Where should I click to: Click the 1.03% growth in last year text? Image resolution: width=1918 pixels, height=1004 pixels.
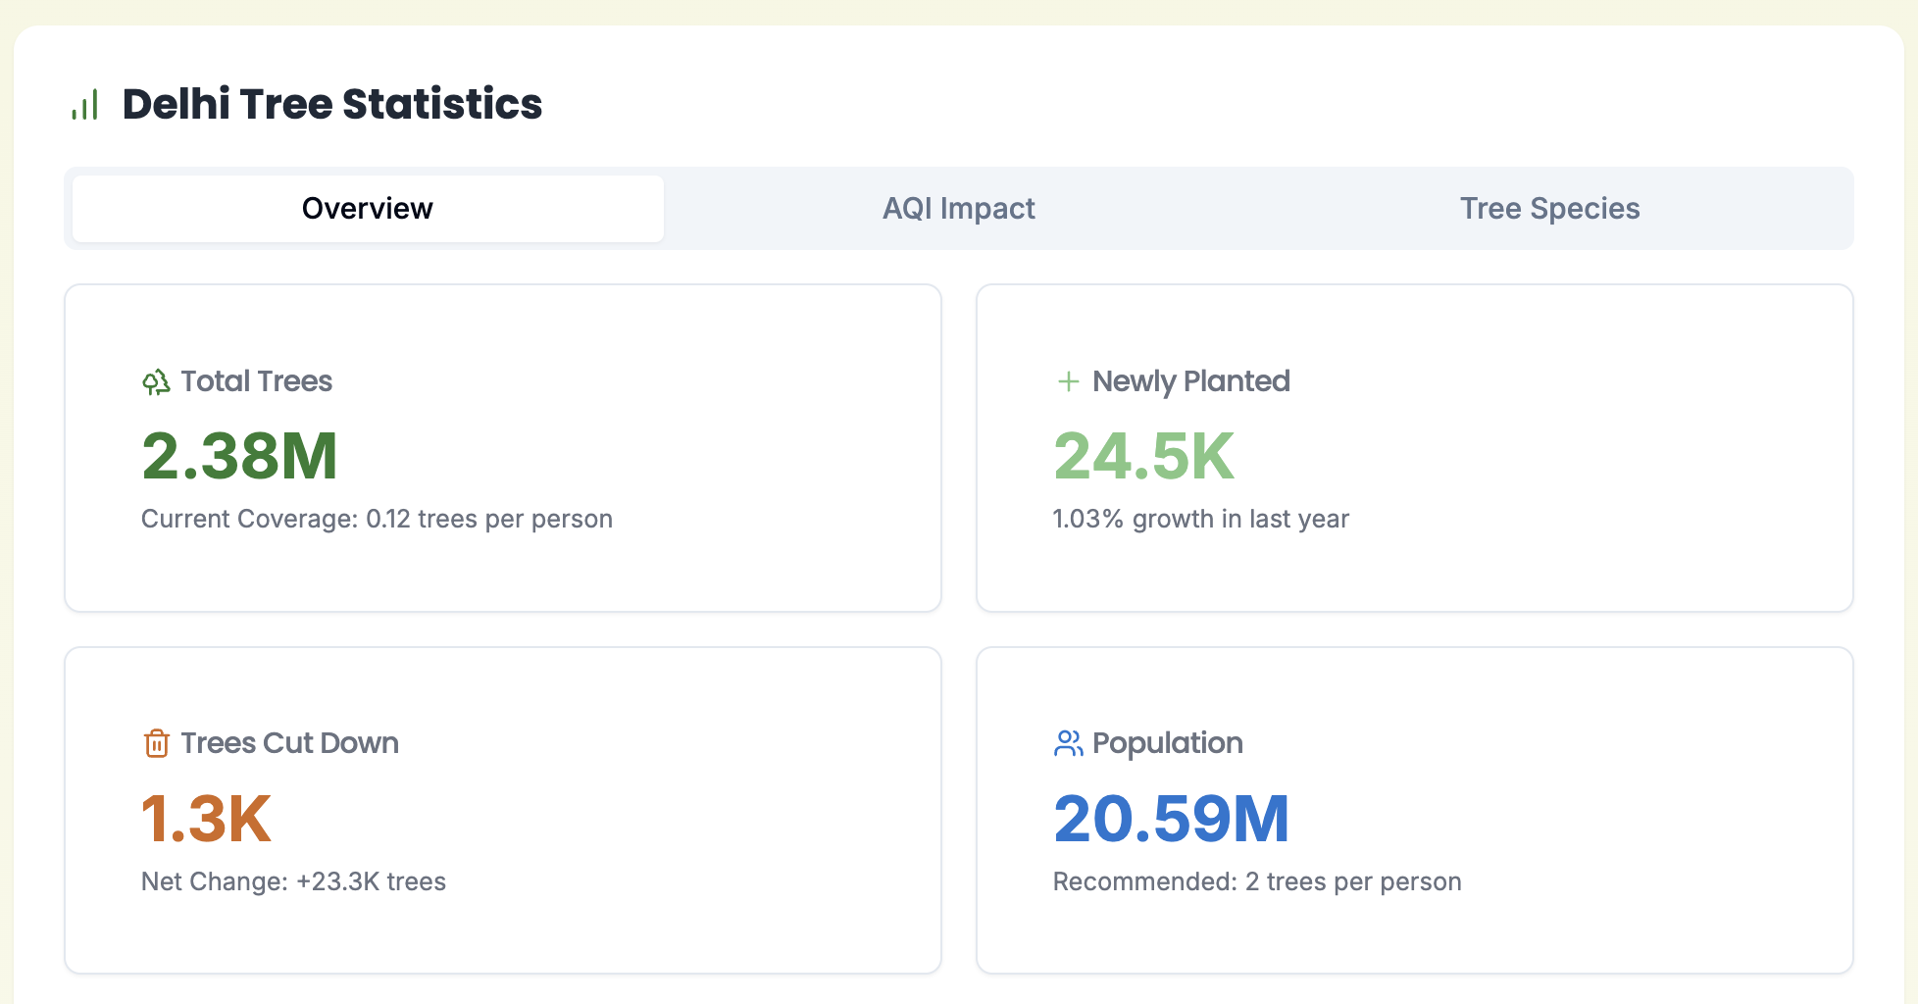click(x=1200, y=519)
